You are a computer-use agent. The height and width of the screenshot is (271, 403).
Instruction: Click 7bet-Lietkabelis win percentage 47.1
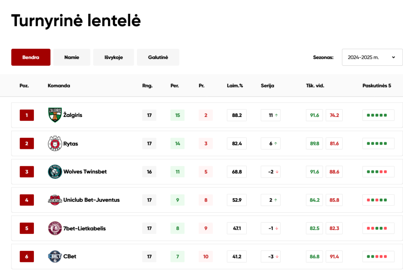pos(237,228)
